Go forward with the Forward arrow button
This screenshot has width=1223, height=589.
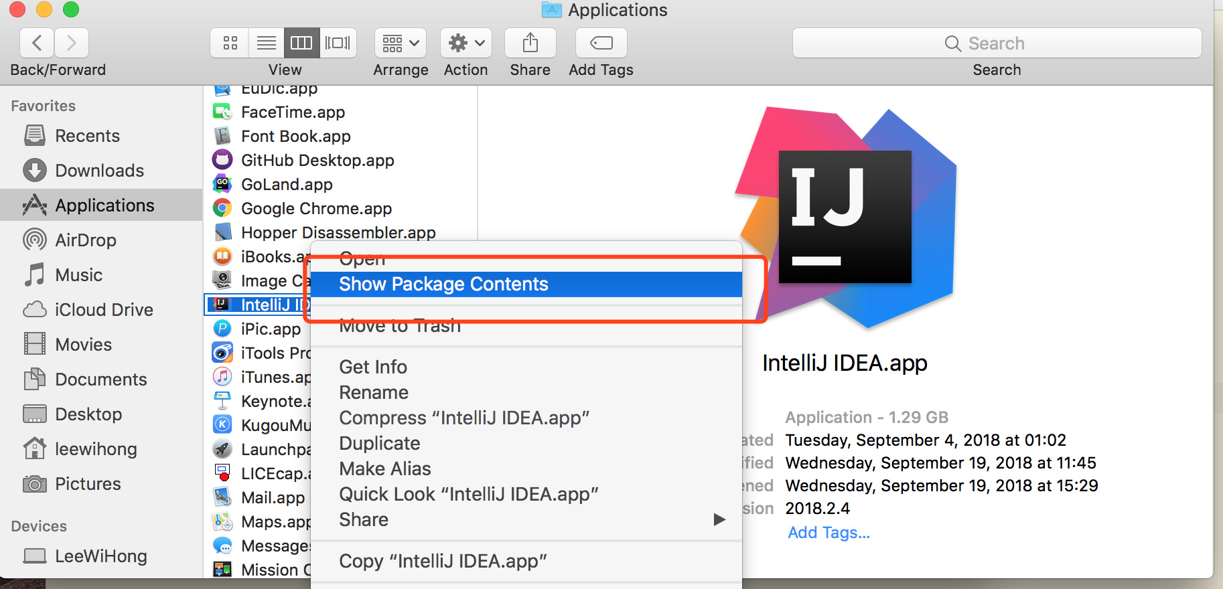click(72, 44)
